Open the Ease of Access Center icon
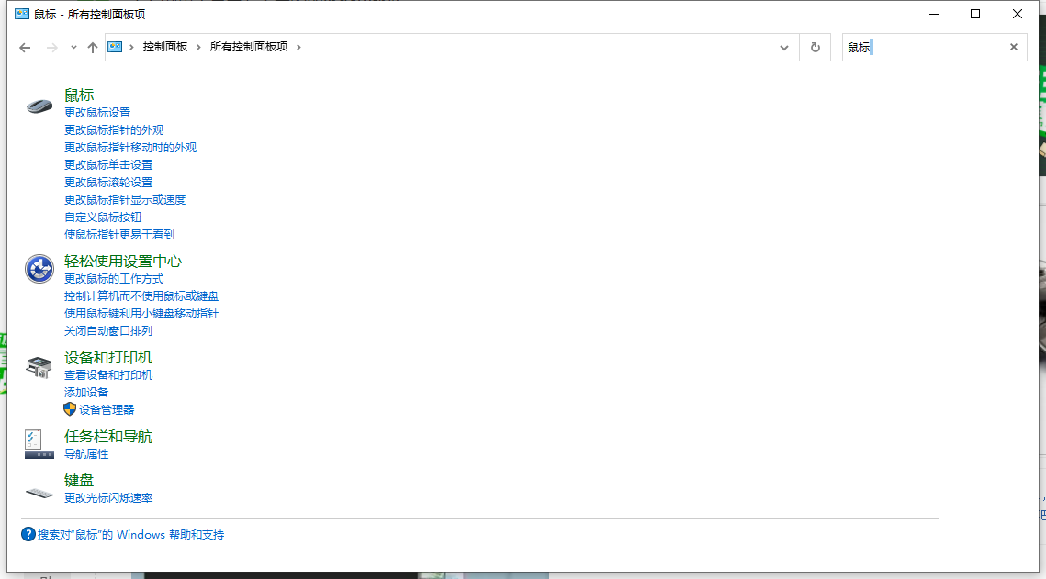 click(x=39, y=269)
